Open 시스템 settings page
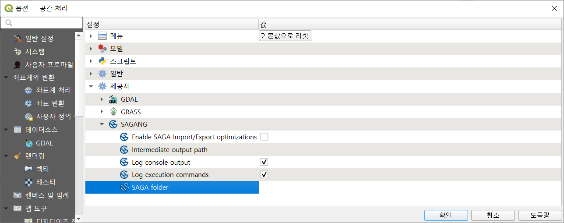Viewport: 564px width, 223px height. (35, 52)
